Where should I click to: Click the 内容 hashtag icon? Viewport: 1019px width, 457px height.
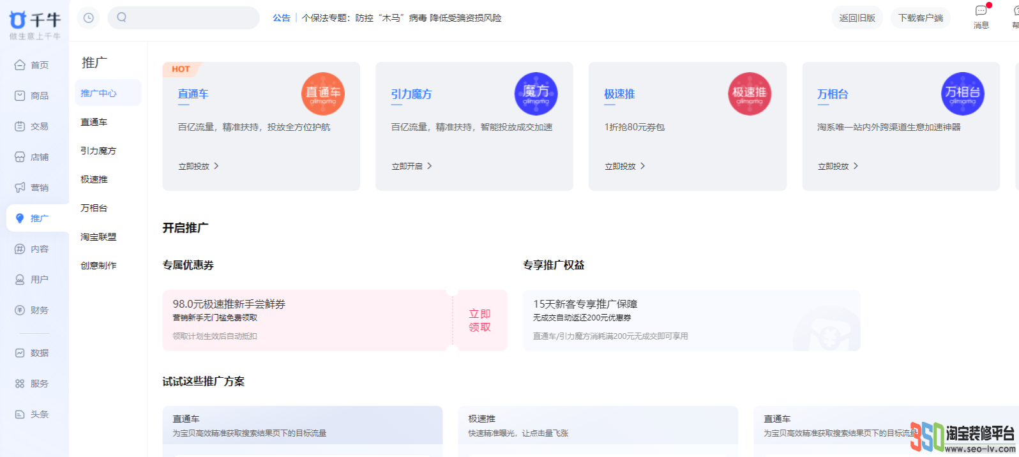[x=20, y=249]
